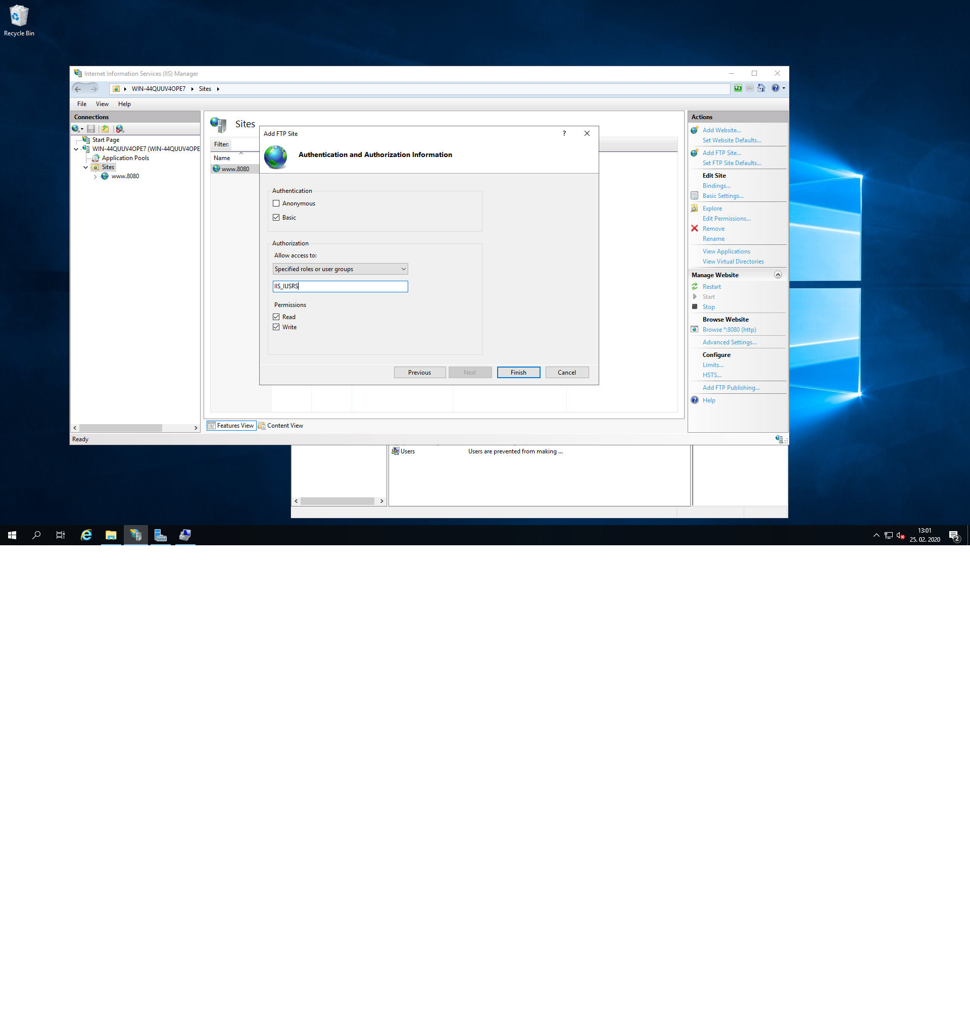This screenshot has height=1034, width=970.
Task: Collapse the WIN-44QUUV4OPE7 server tree node
Action: pos(76,149)
